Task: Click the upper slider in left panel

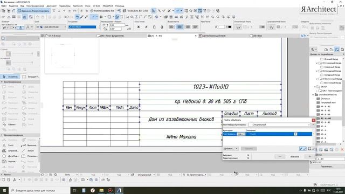Action: point(22,54)
